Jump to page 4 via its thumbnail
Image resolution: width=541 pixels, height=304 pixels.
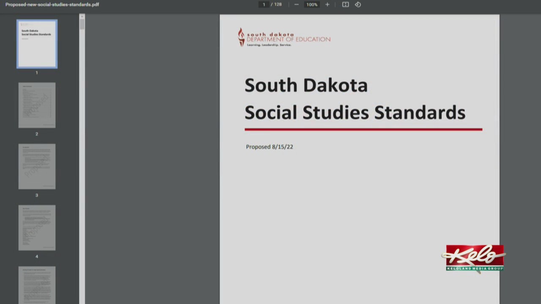[x=37, y=228]
